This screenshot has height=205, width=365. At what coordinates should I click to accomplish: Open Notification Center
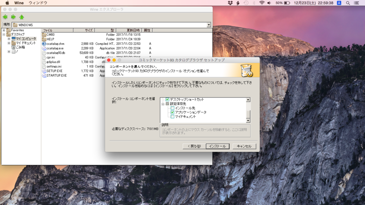click(356, 3)
